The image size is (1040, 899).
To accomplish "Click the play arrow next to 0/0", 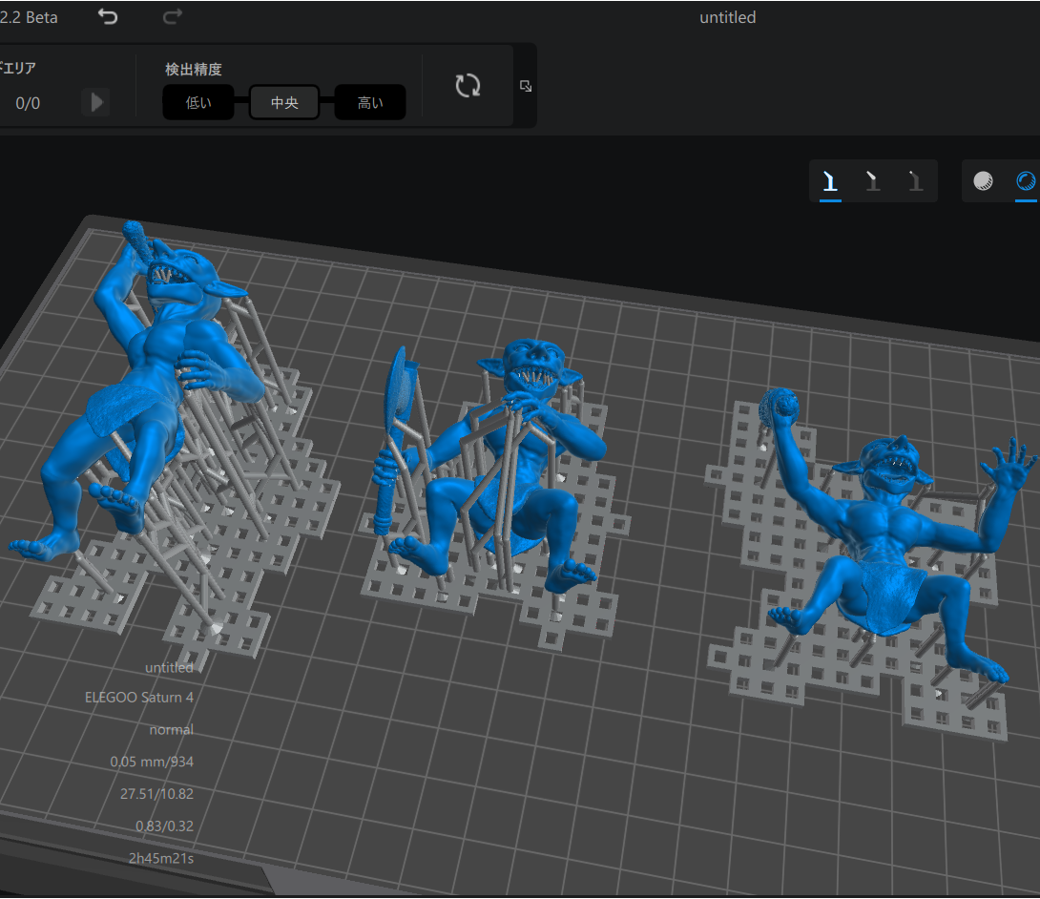I will (95, 102).
